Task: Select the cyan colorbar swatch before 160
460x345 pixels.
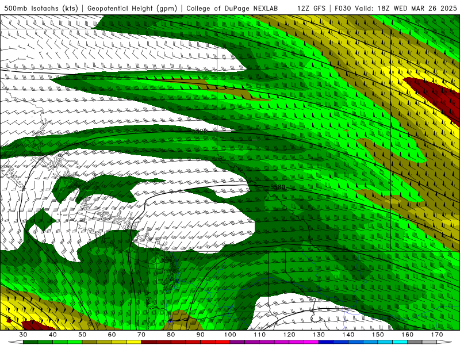Action: pos(400,342)
